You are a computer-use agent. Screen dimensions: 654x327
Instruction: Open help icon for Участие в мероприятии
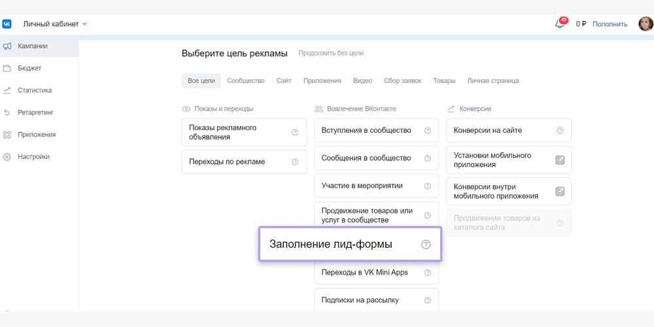[427, 186]
